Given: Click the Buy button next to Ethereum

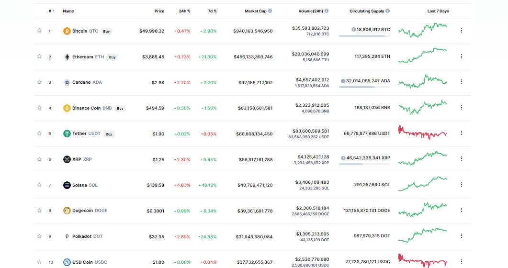Looking at the screenshot, I should tap(112, 57).
